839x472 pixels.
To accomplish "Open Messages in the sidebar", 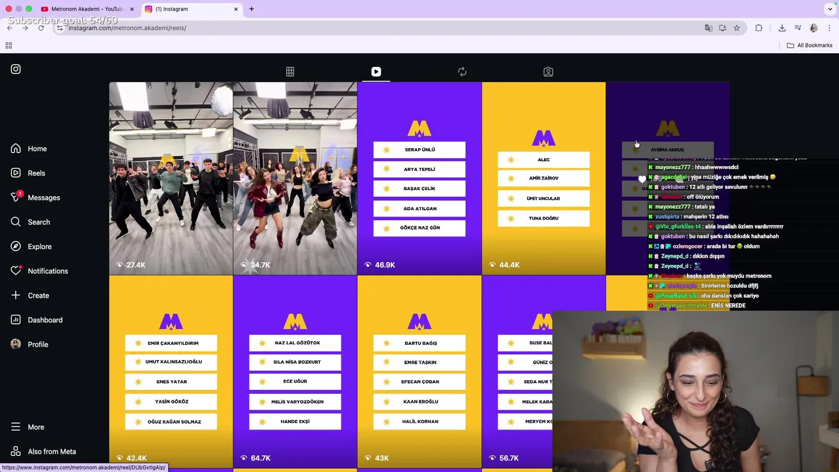I will [x=35, y=197].
